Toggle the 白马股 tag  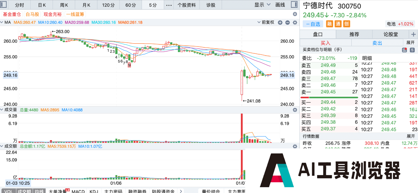pyautogui.click(x=32, y=14)
